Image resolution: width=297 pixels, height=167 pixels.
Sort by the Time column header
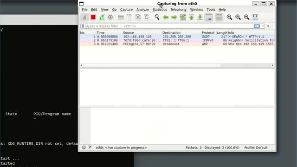pos(109,33)
